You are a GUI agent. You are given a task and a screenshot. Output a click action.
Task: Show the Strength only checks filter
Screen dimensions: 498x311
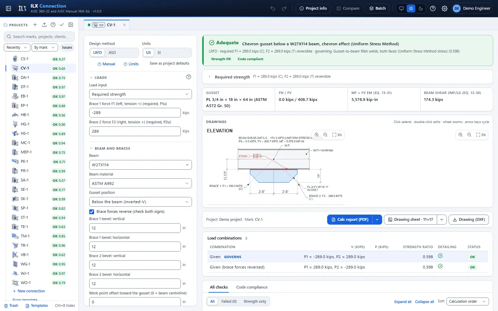[x=255, y=301]
